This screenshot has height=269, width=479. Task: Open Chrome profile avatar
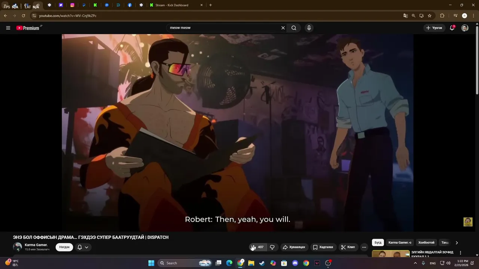click(464, 16)
